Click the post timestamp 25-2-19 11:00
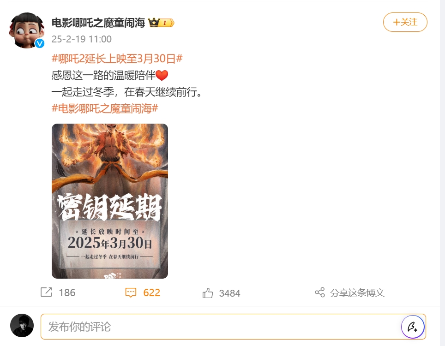Viewport: 445px width, 346px height. coord(81,39)
